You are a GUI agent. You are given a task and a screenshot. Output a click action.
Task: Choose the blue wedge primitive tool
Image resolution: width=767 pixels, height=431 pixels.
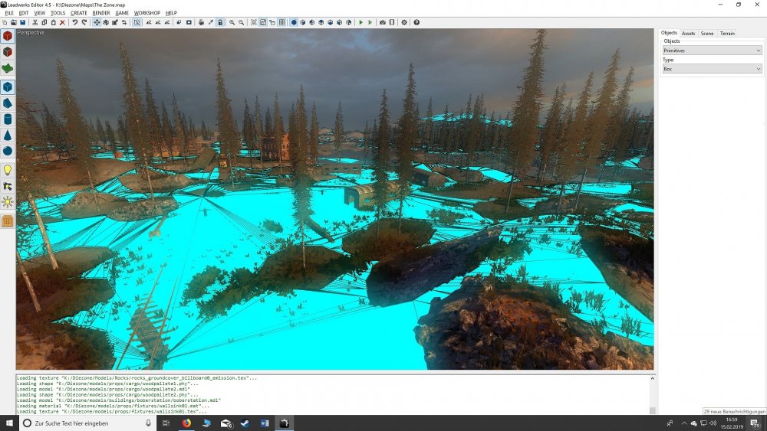(x=8, y=103)
